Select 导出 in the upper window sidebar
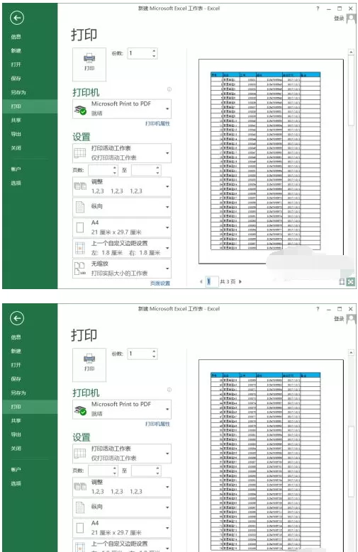 click(16, 134)
